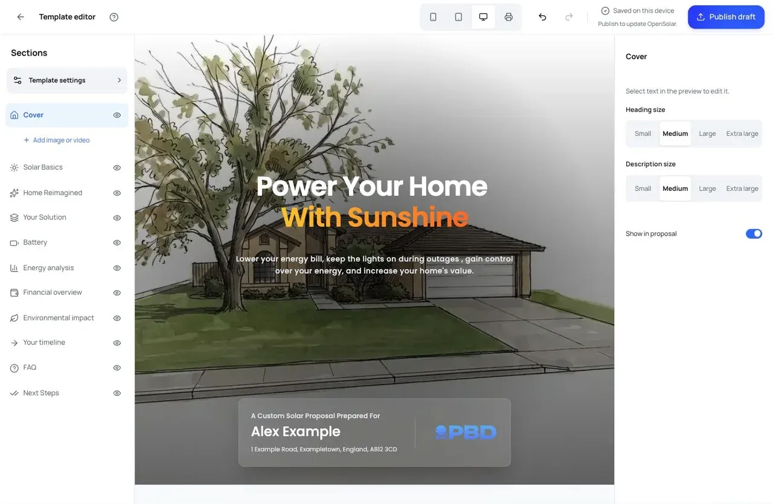Set Description size to Extra large

tap(742, 189)
